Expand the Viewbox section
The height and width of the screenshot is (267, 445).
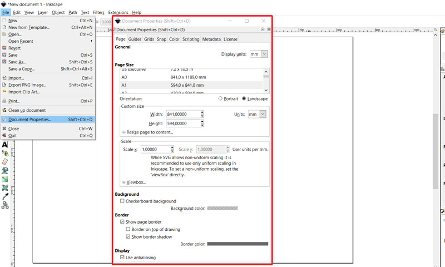[x=134, y=182]
